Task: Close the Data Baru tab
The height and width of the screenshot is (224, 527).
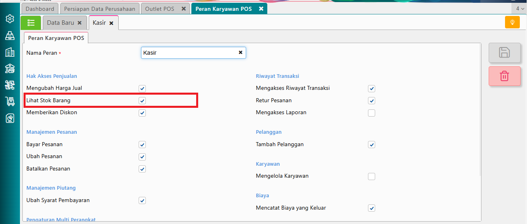Action: 80,23
